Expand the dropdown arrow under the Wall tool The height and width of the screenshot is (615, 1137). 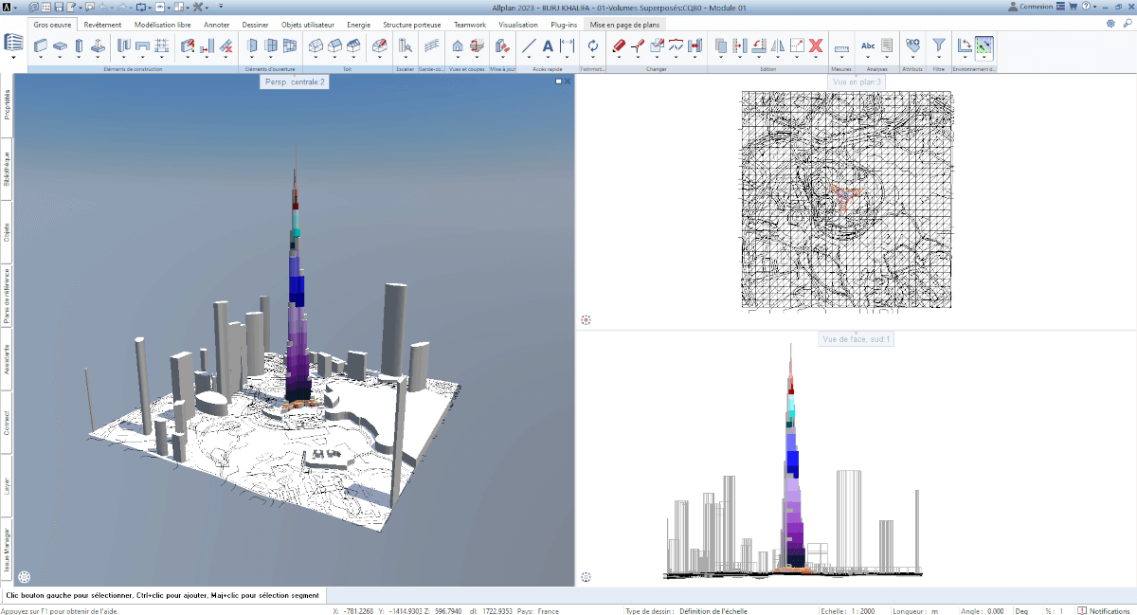[x=42, y=57]
